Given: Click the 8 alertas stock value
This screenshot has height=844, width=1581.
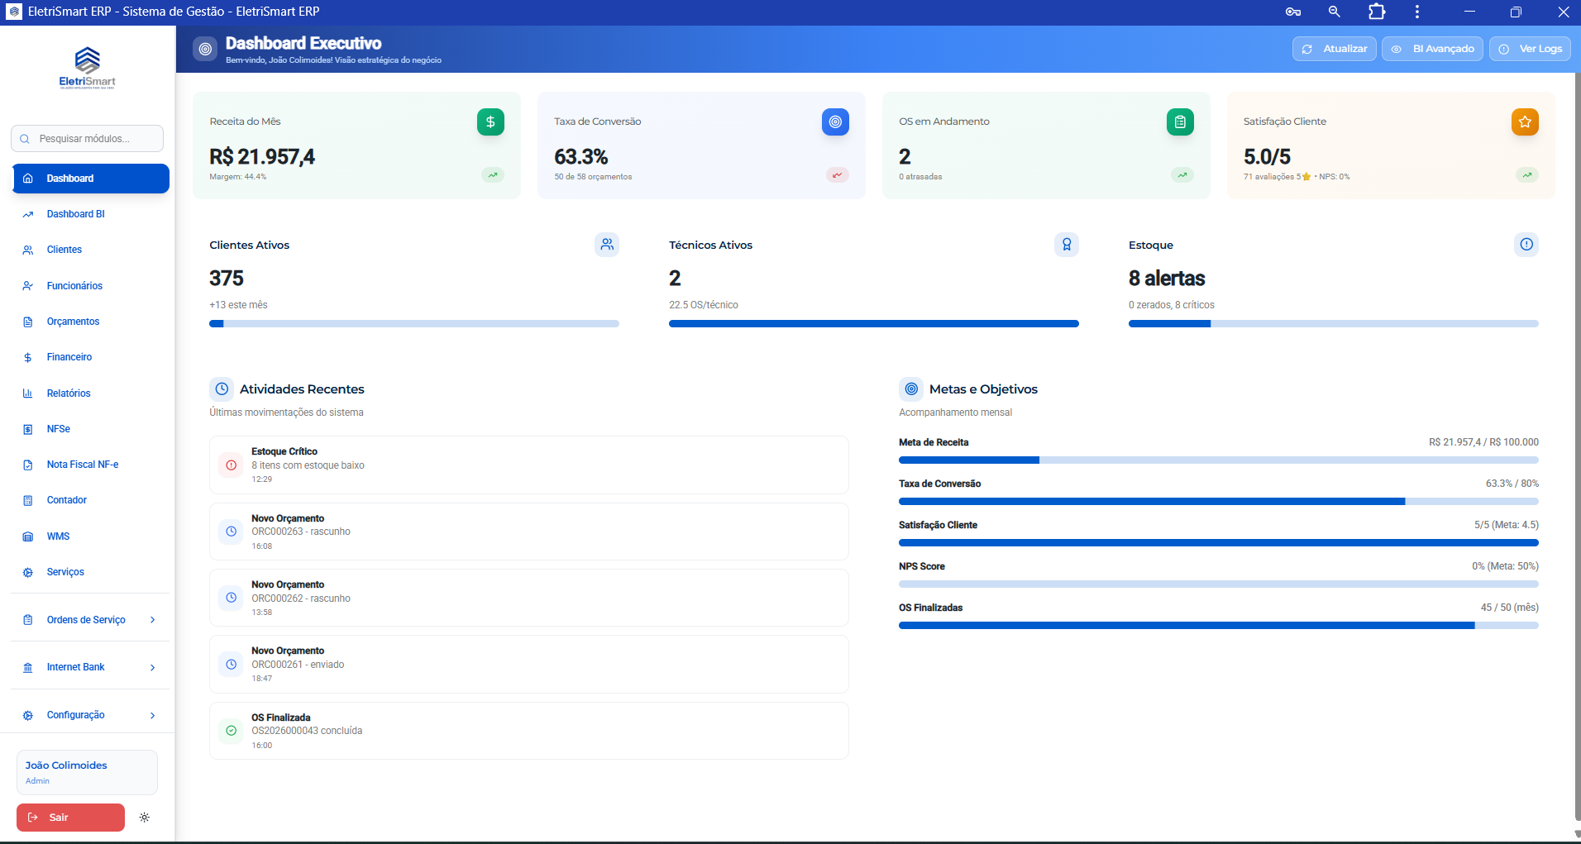Looking at the screenshot, I should pos(1167,279).
